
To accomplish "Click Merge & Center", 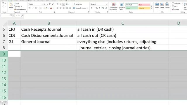I will pos(79,8).
